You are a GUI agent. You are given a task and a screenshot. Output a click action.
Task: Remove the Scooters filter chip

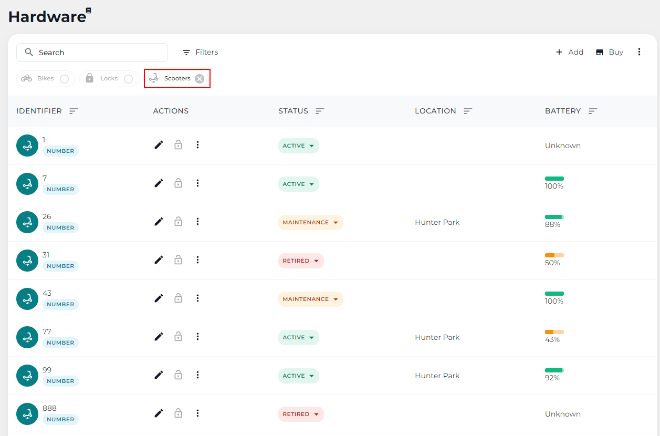click(x=200, y=79)
